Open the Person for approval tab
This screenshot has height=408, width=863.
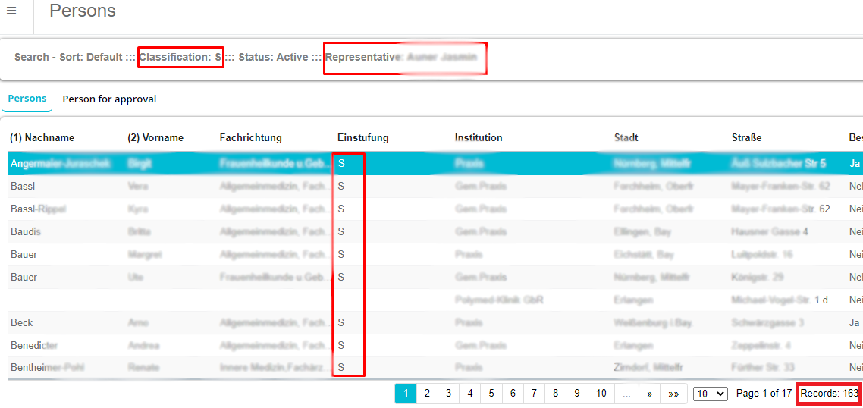click(x=109, y=99)
